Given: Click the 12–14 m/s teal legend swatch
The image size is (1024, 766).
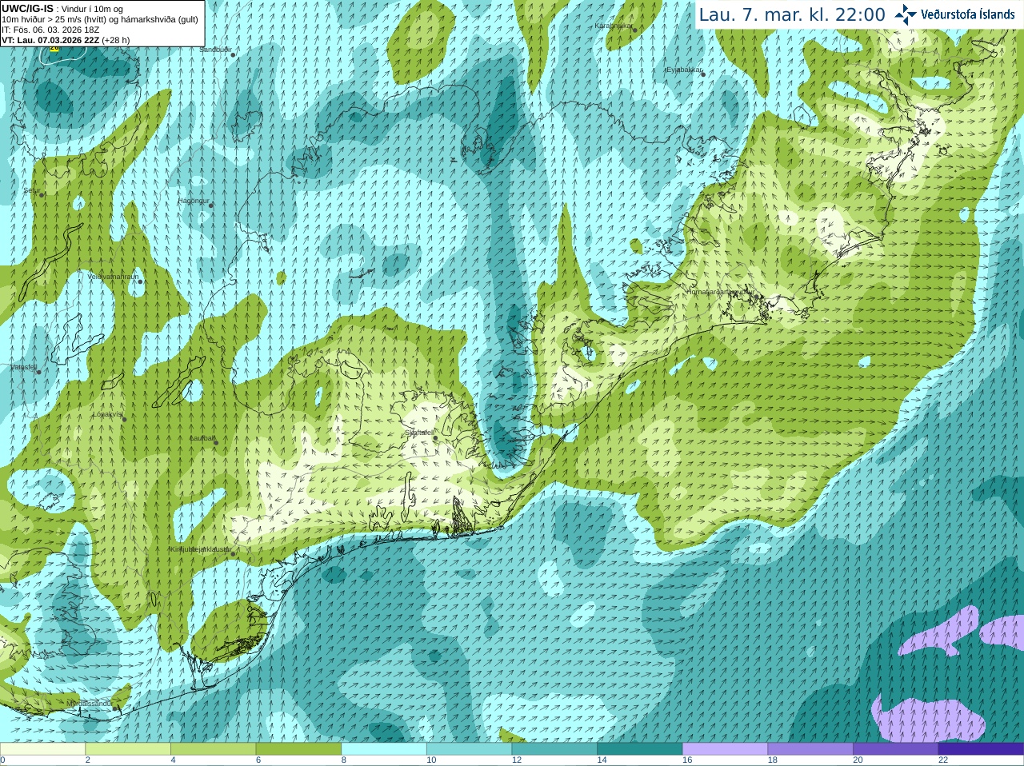Looking at the screenshot, I should 554,749.
